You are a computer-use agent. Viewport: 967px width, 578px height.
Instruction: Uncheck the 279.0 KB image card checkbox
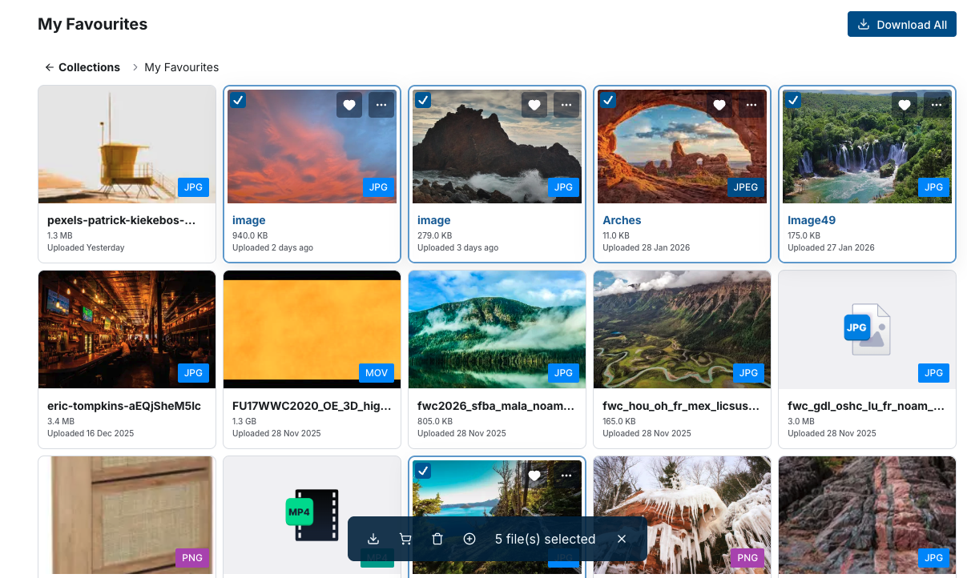[x=423, y=100]
